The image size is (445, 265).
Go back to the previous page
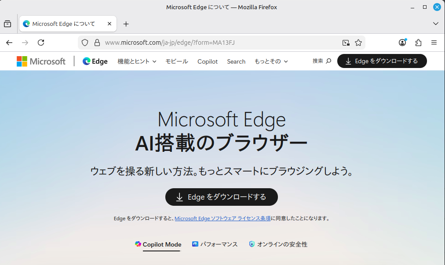9,43
